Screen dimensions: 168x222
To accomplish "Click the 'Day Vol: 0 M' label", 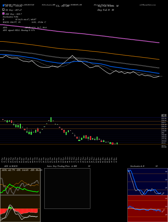I will point(106,10).
